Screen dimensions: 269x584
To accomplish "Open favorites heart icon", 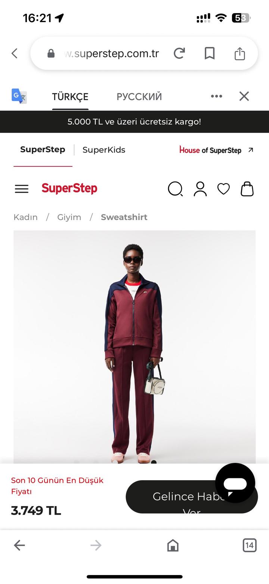I will coord(223,189).
